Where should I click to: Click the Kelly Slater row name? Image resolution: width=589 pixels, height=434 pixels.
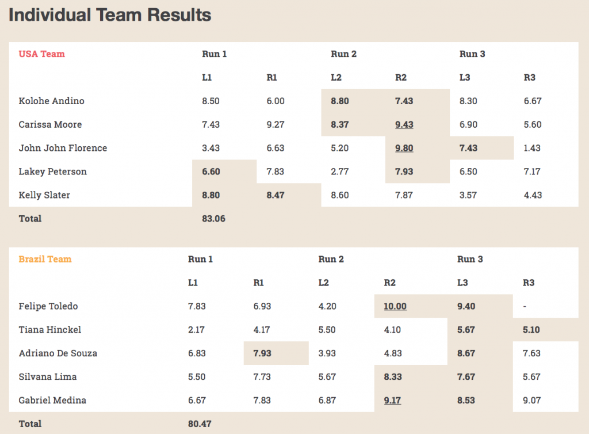tap(44, 195)
